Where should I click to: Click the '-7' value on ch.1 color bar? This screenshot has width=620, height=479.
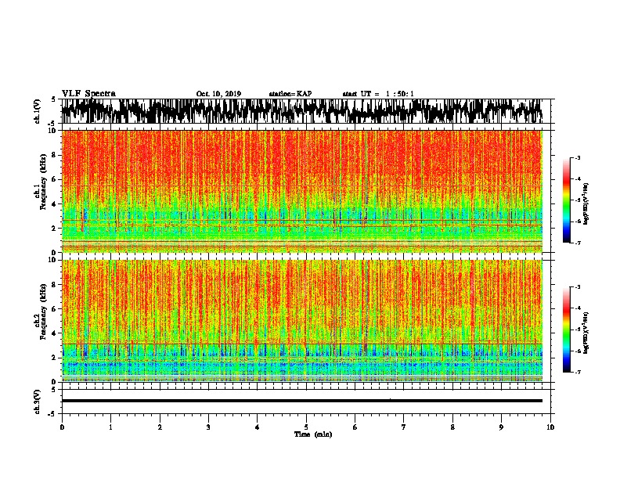click(x=577, y=243)
